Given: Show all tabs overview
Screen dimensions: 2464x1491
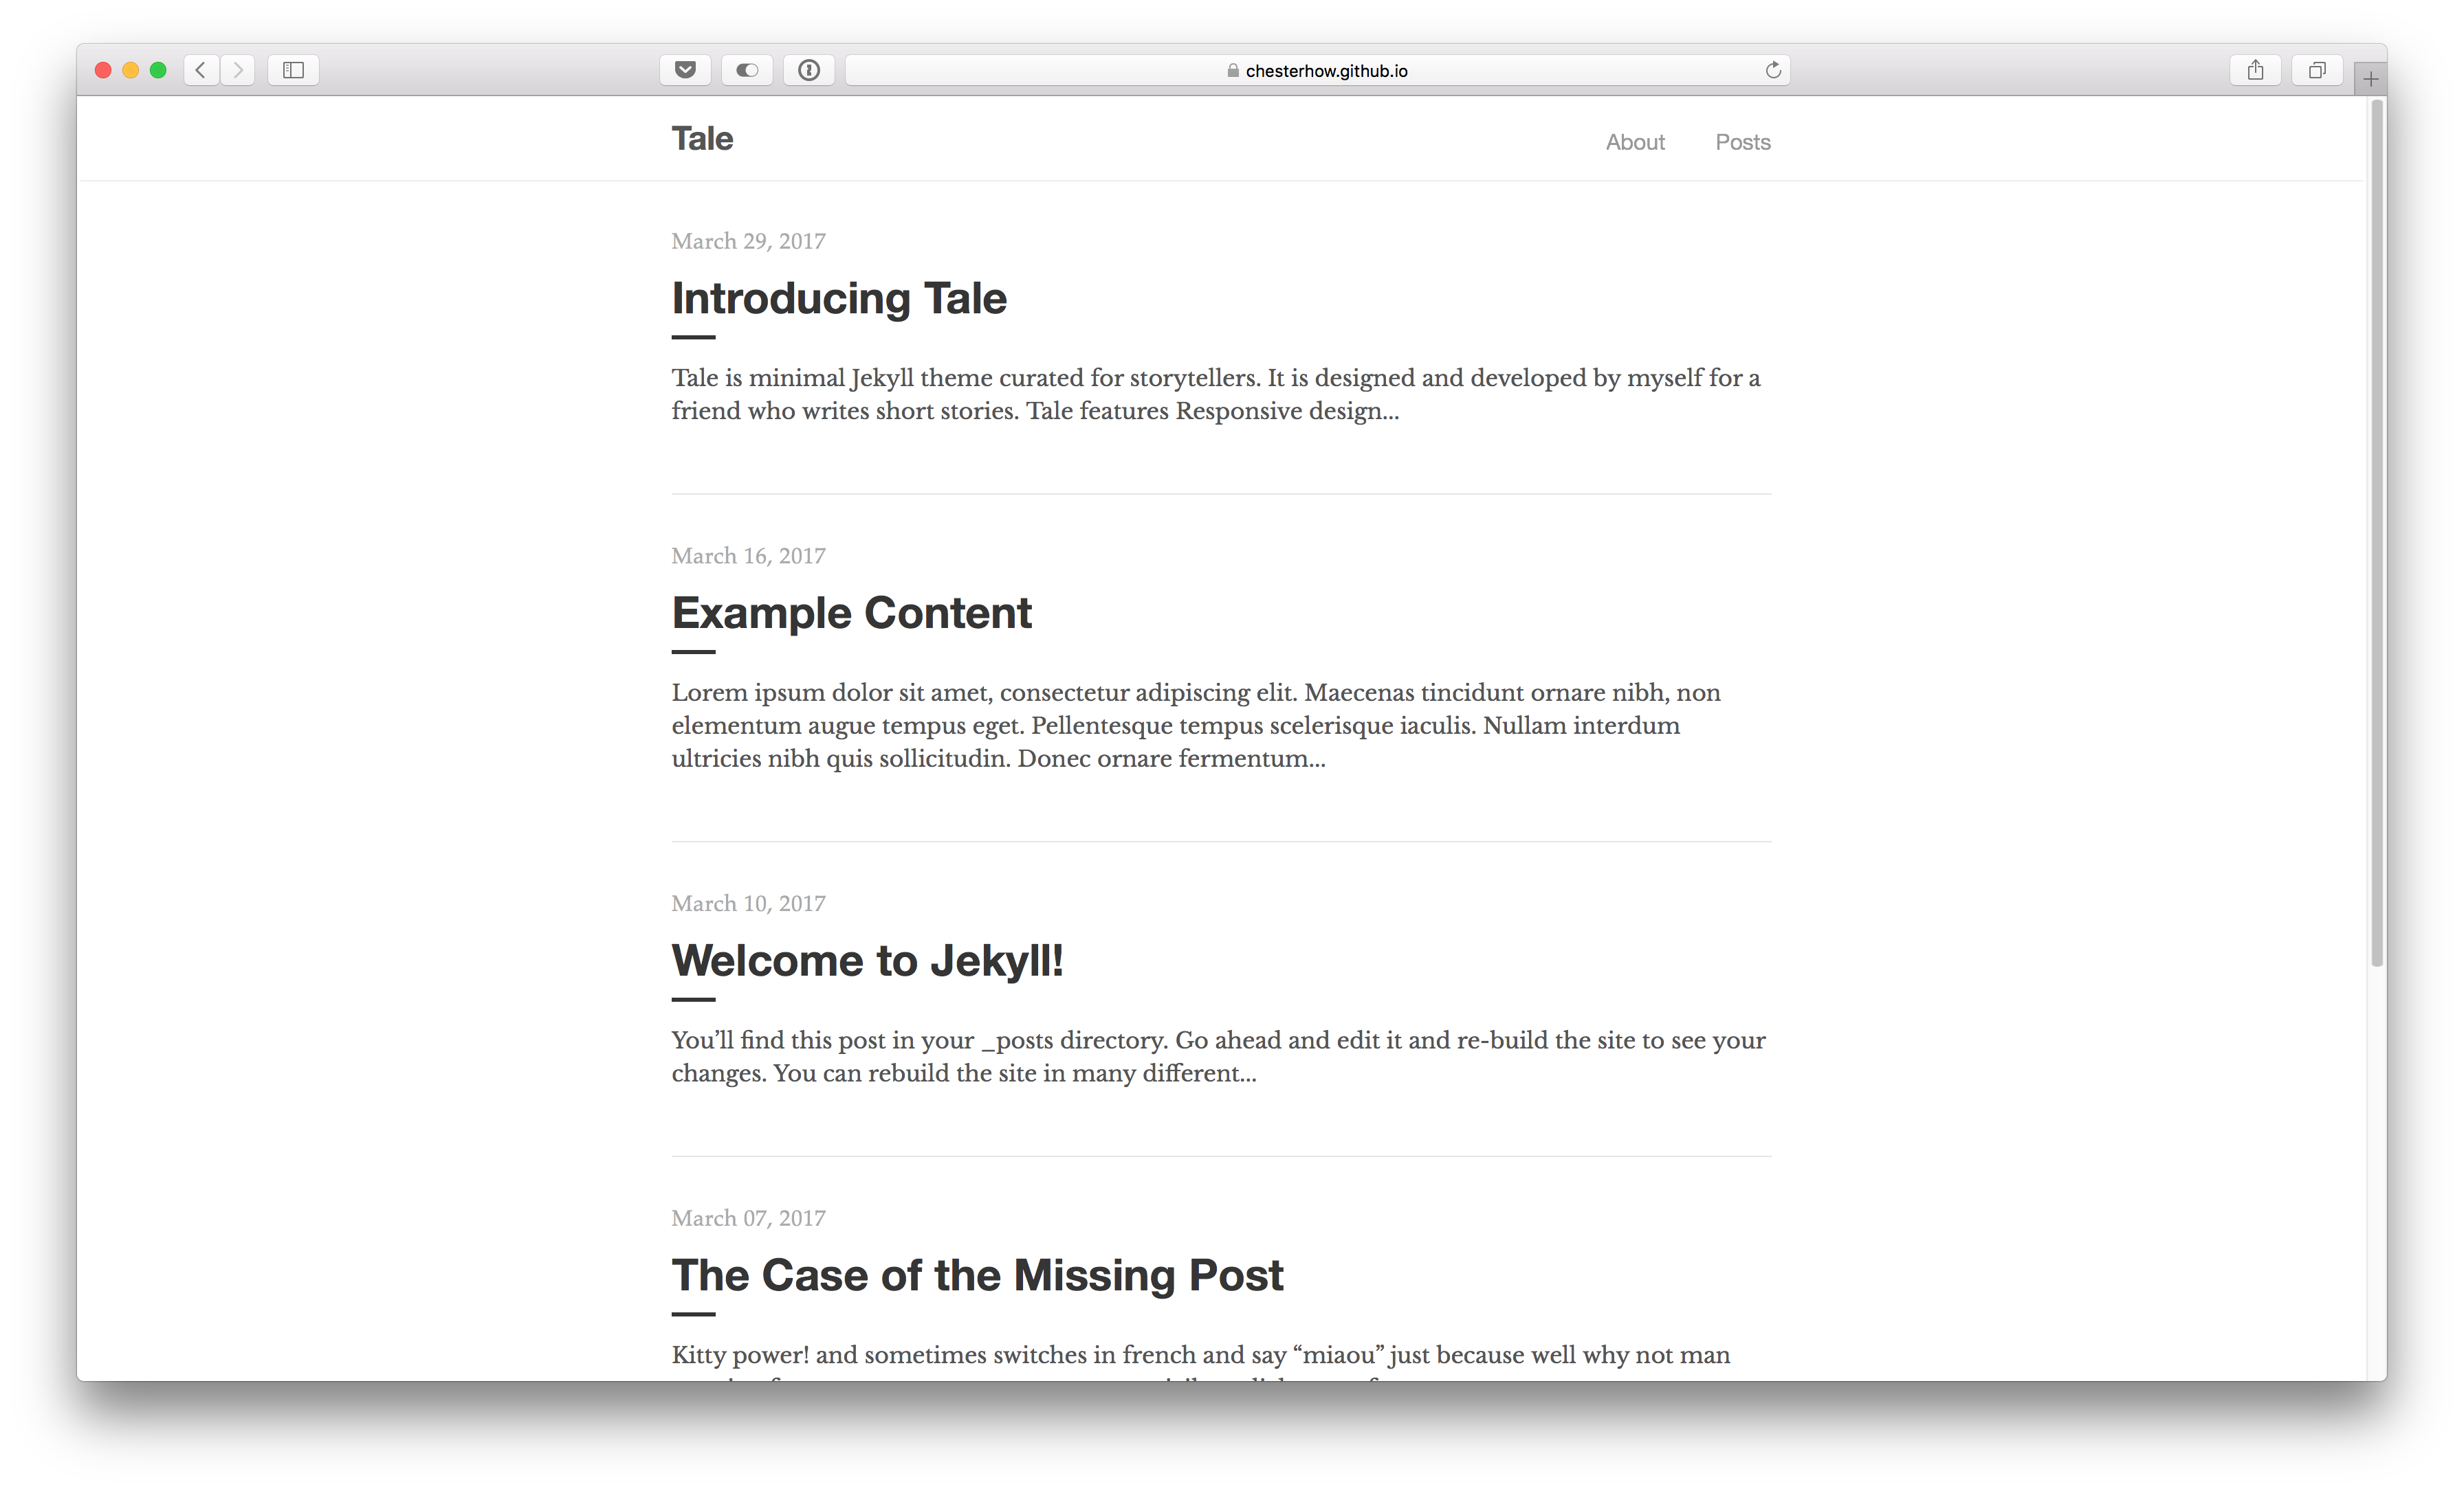Looking at the screenshot, I should pyautogui.click(x=2316, y=70).
